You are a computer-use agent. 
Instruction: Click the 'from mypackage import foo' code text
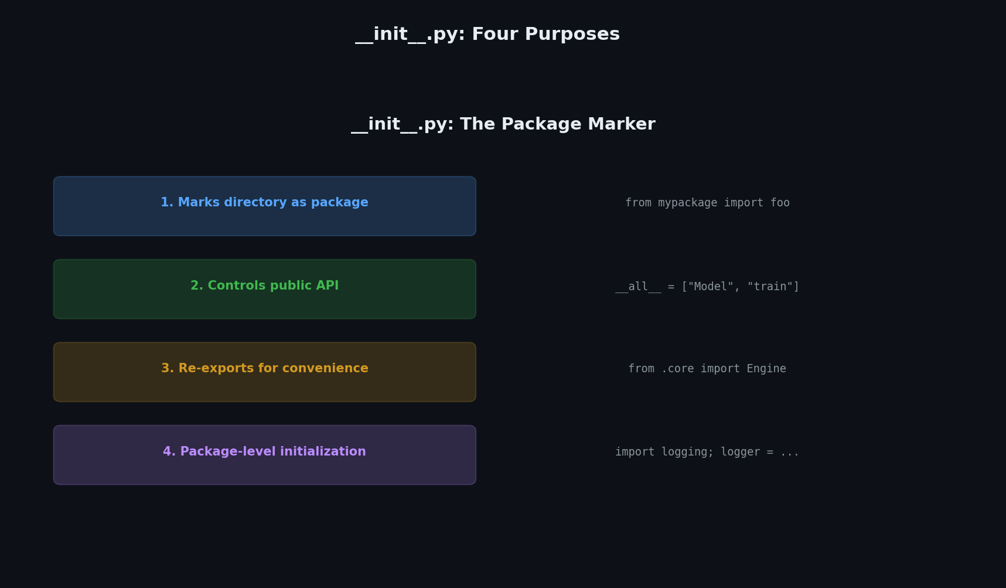[707, 203]
